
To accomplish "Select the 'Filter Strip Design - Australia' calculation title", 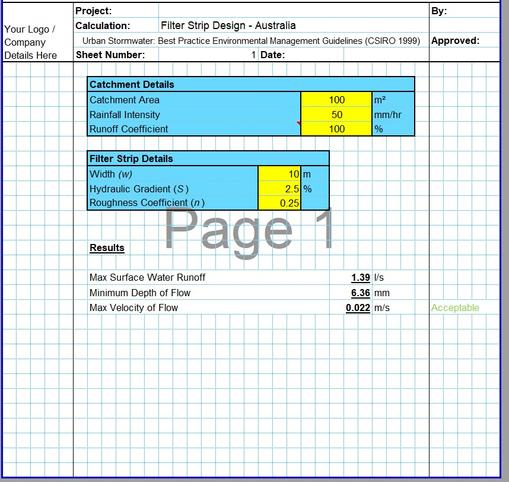I will pos(228,26).
